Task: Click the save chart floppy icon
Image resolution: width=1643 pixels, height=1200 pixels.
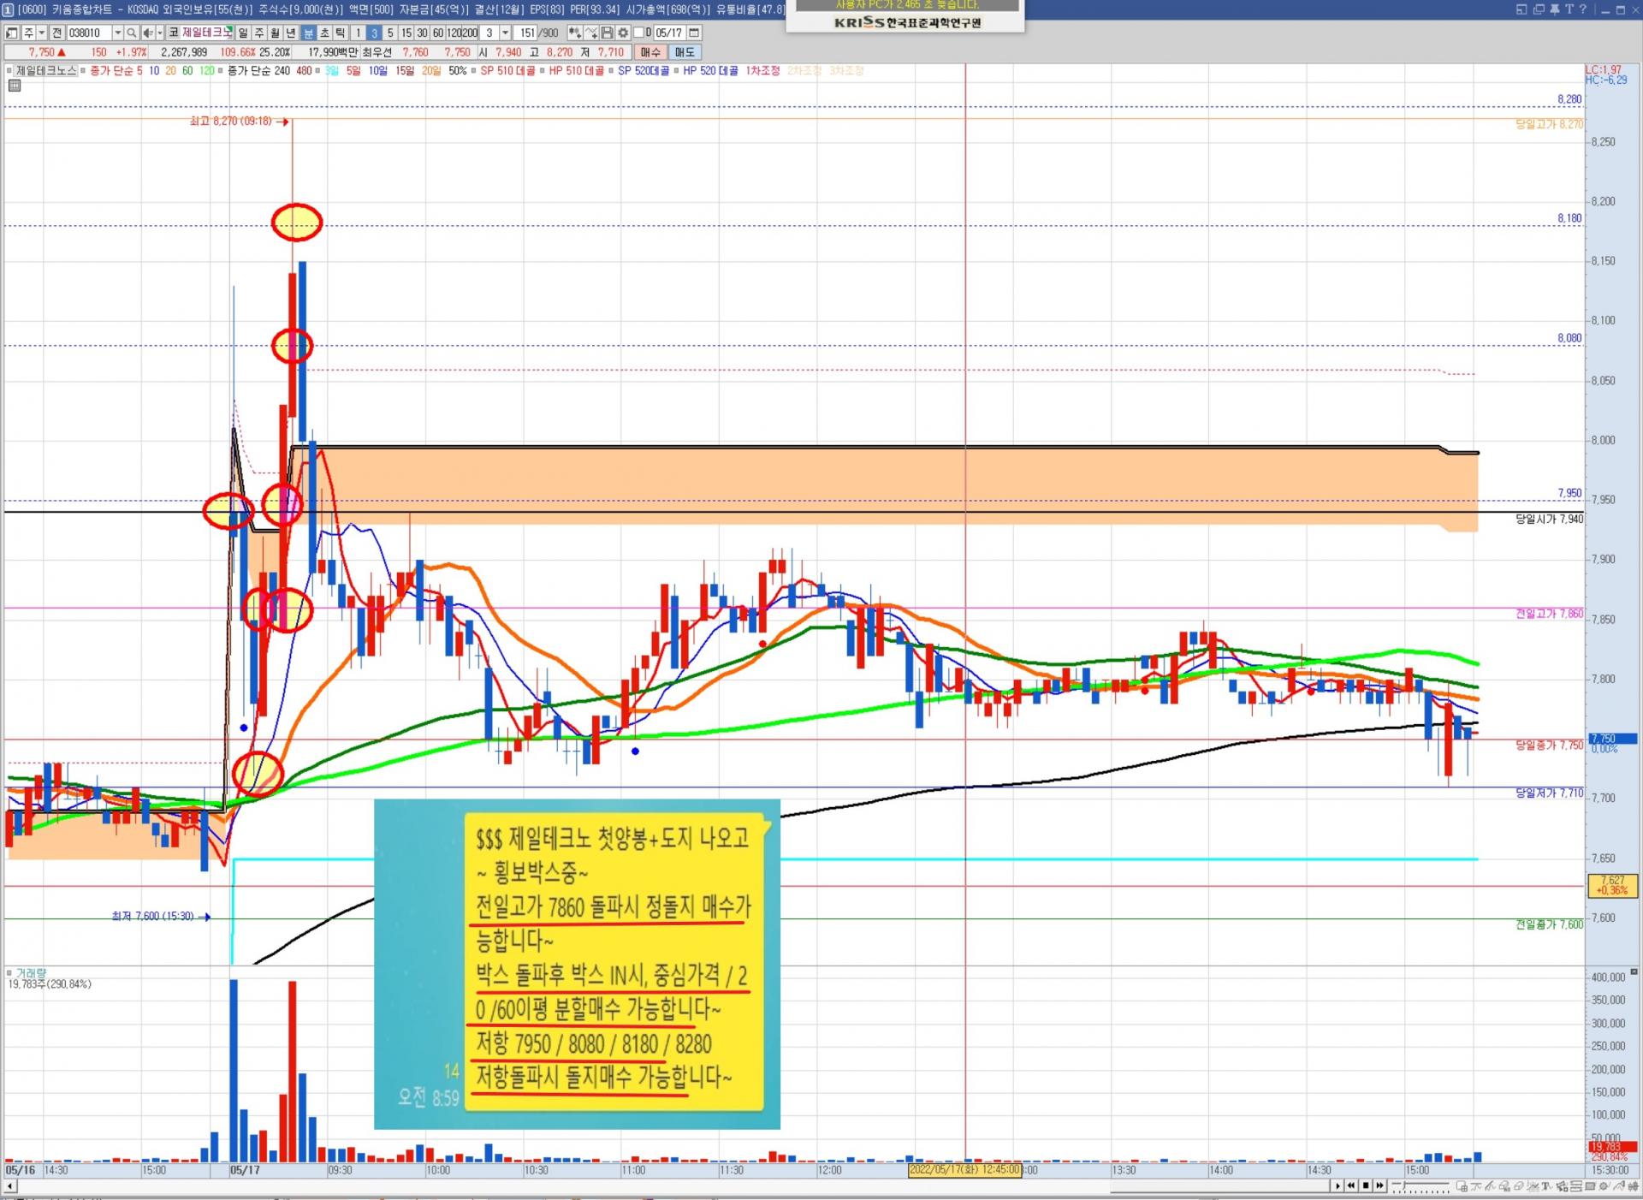Action: tap(607, 33)
